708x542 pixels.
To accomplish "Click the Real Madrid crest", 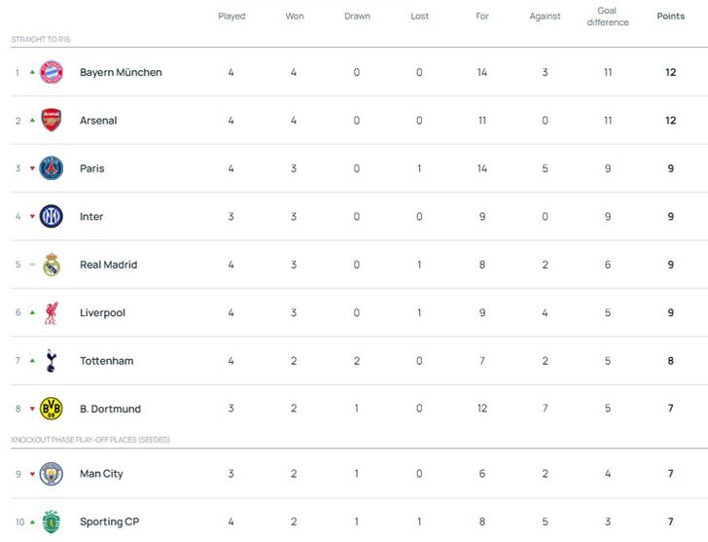I will 52,265.
